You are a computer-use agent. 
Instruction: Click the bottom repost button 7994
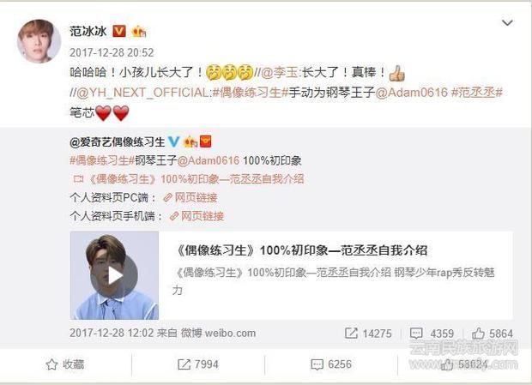click(x=198, y=364)
